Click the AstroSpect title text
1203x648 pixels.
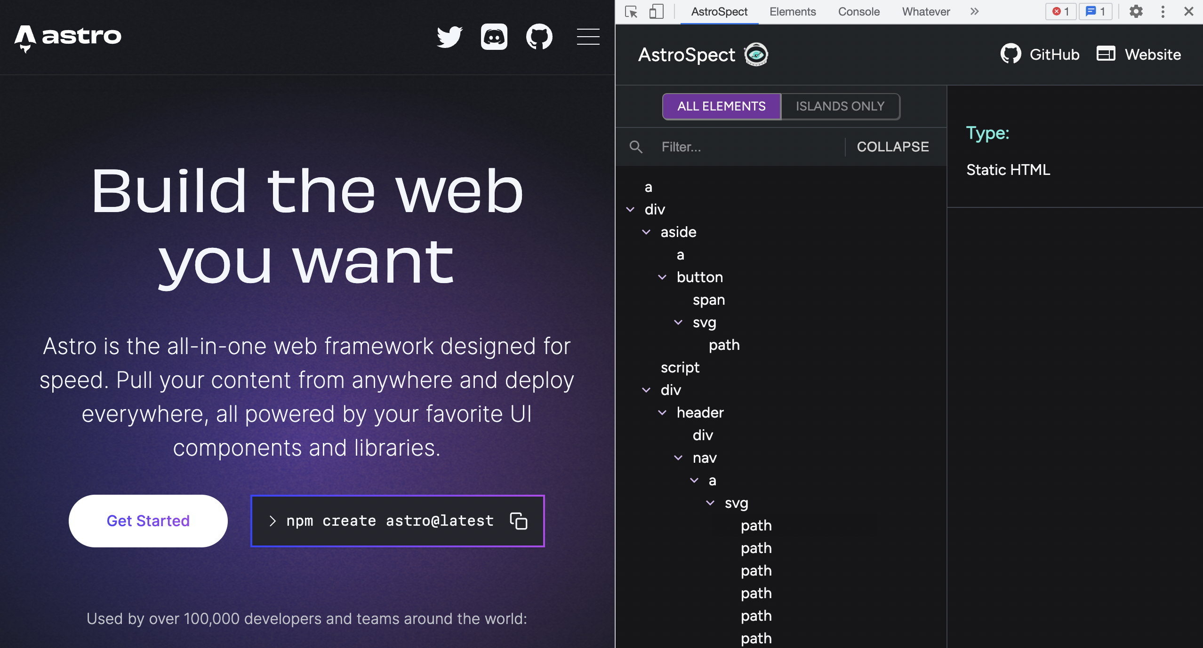coord(686,55)
